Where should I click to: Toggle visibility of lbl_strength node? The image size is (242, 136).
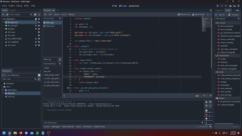39,26
